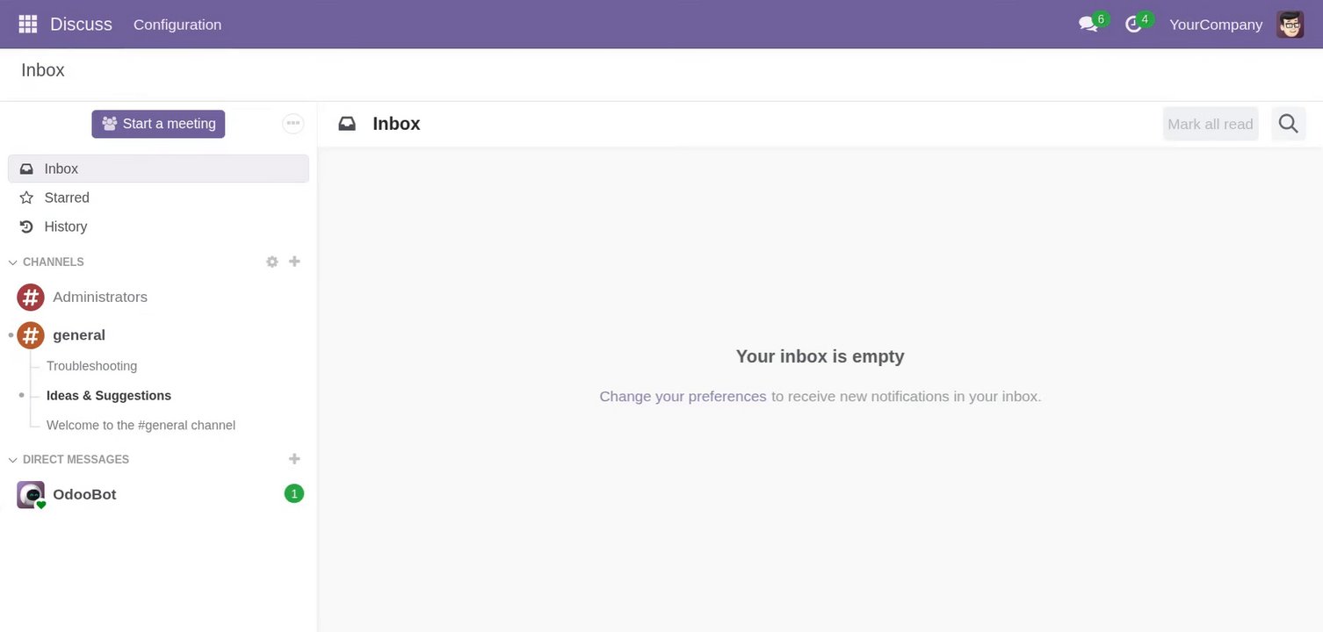This screenshot has height=632, width=1323.
Task: Open the activities clock icon
Action: point(1134,25)
